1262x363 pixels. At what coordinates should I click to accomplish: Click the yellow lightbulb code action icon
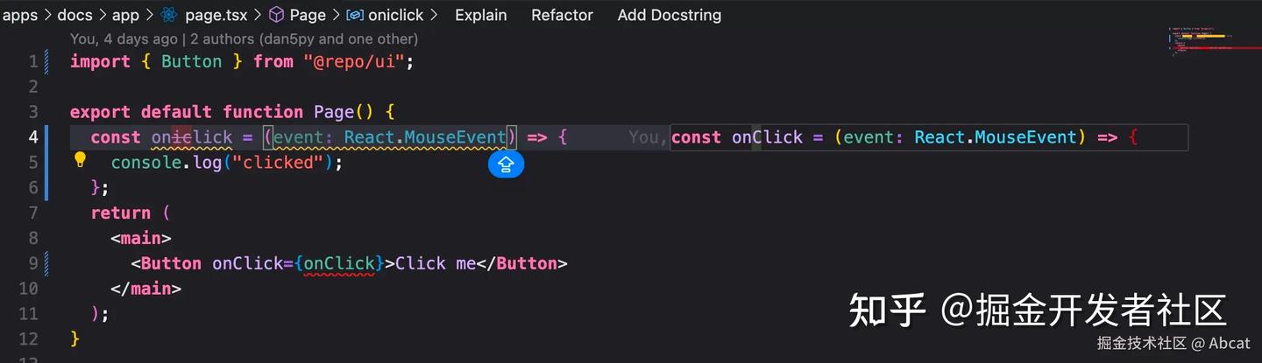(80, 159)
